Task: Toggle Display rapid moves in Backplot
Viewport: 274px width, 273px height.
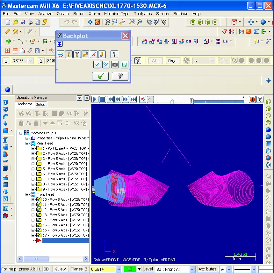Action: point(85,54)
